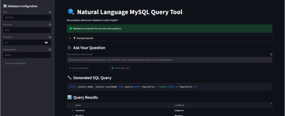
Task: Click the magnifying glass title icon
Action: point(71,12)
